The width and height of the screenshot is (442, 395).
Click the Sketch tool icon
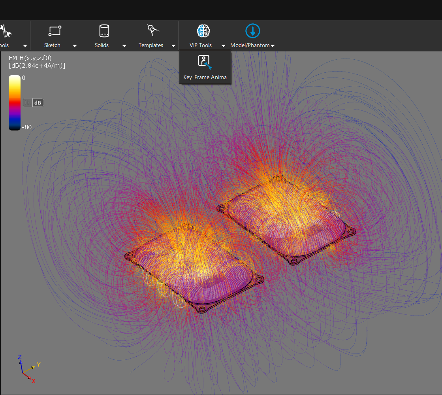tap(55, 31)
